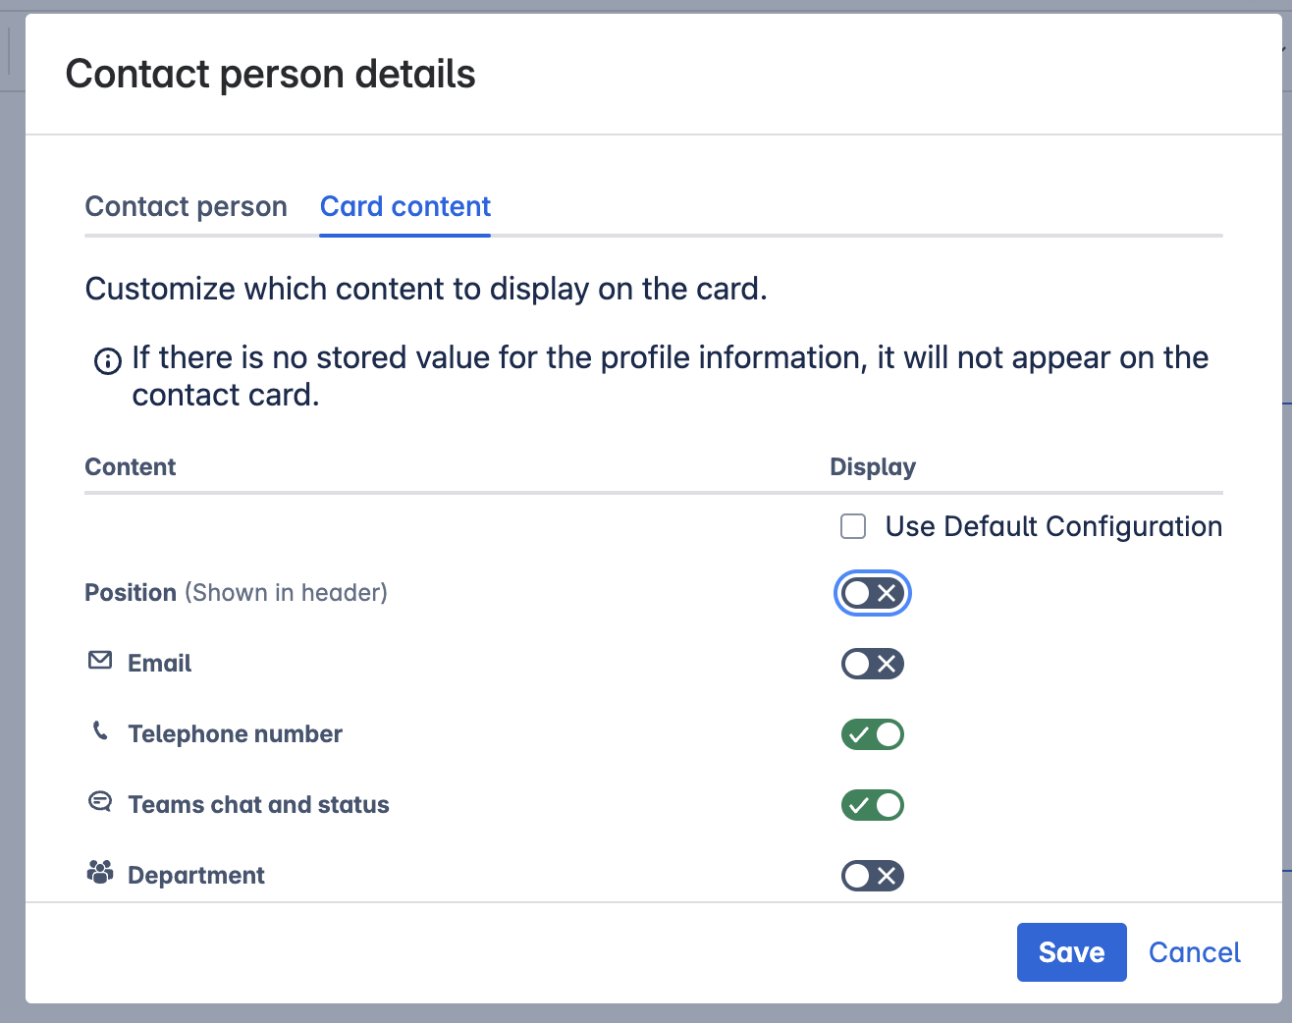Select the Card content tab
The height and width of the screenshot is (1023, 1292).
tap(404, 206)
